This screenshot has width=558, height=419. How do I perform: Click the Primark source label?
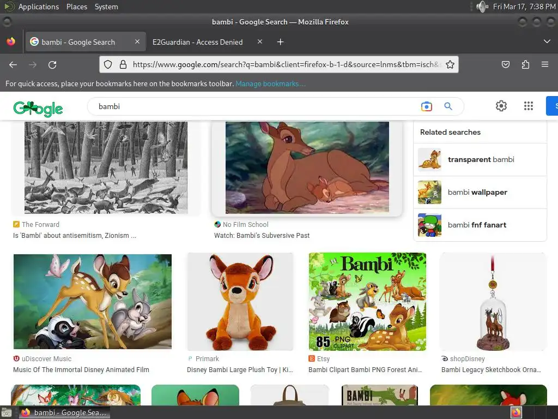(207, 359)
